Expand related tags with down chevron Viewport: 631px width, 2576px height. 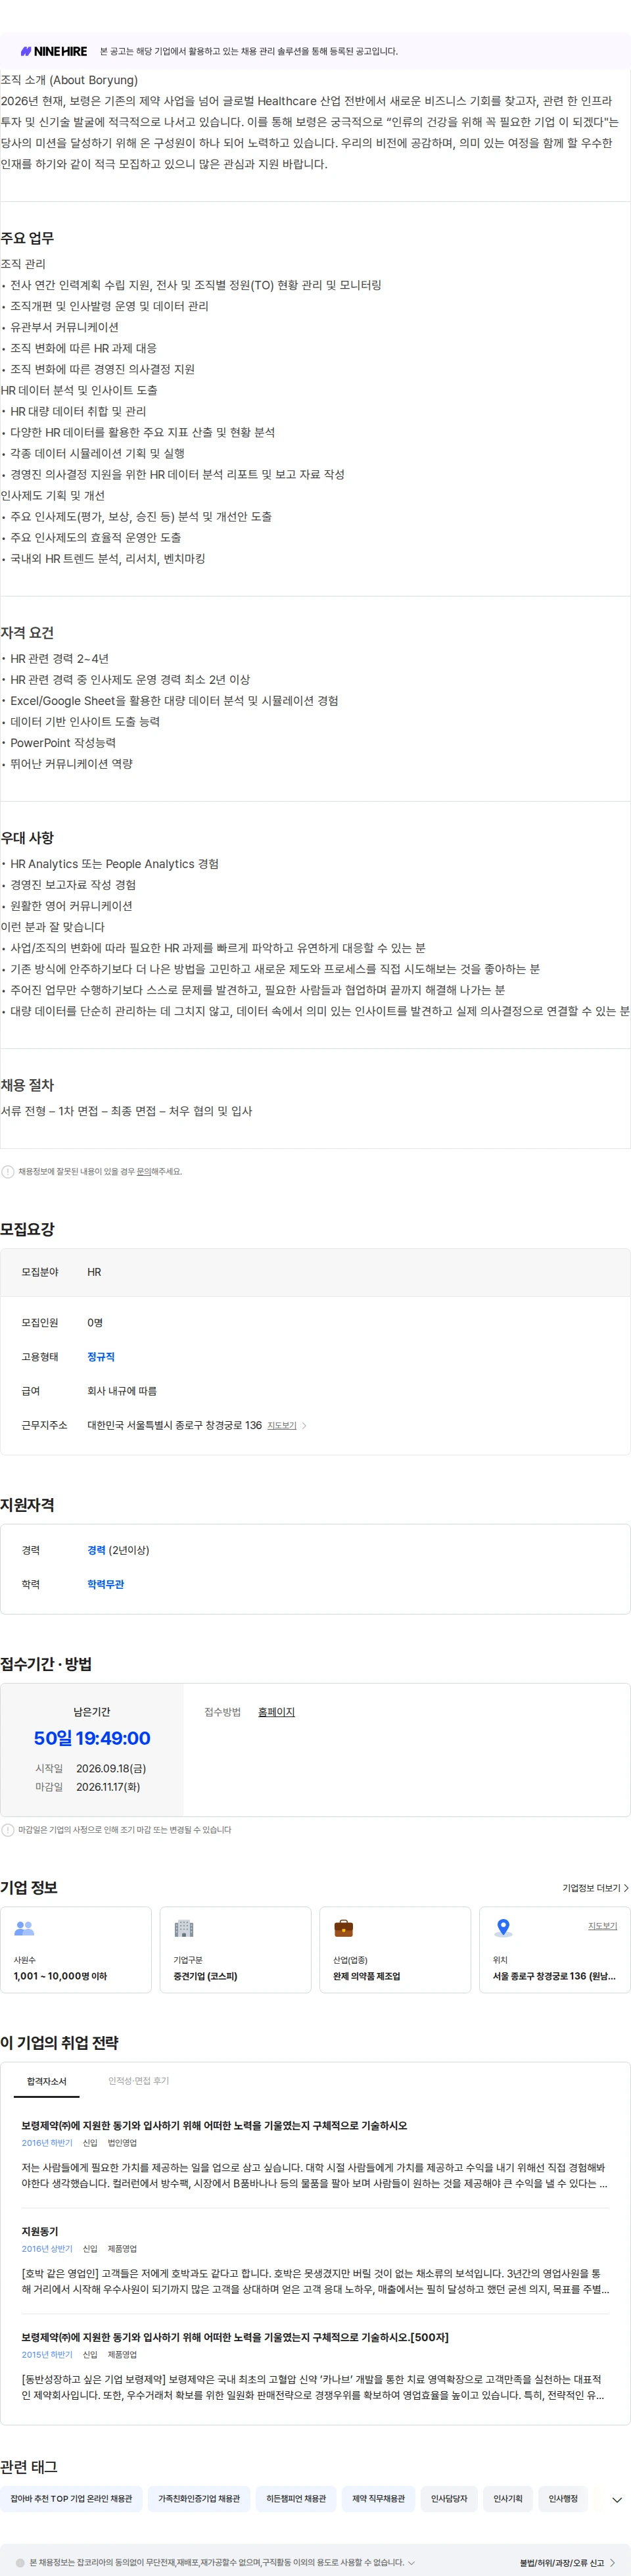pyautogui.click(x=617, y=2499)
